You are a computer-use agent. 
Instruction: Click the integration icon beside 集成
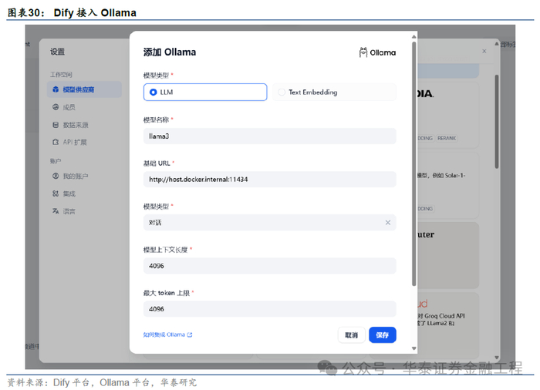56,193
